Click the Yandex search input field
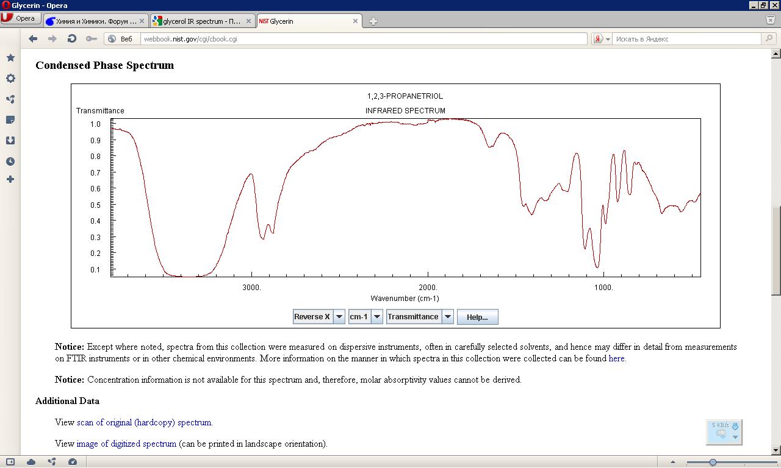 point(686,39)
